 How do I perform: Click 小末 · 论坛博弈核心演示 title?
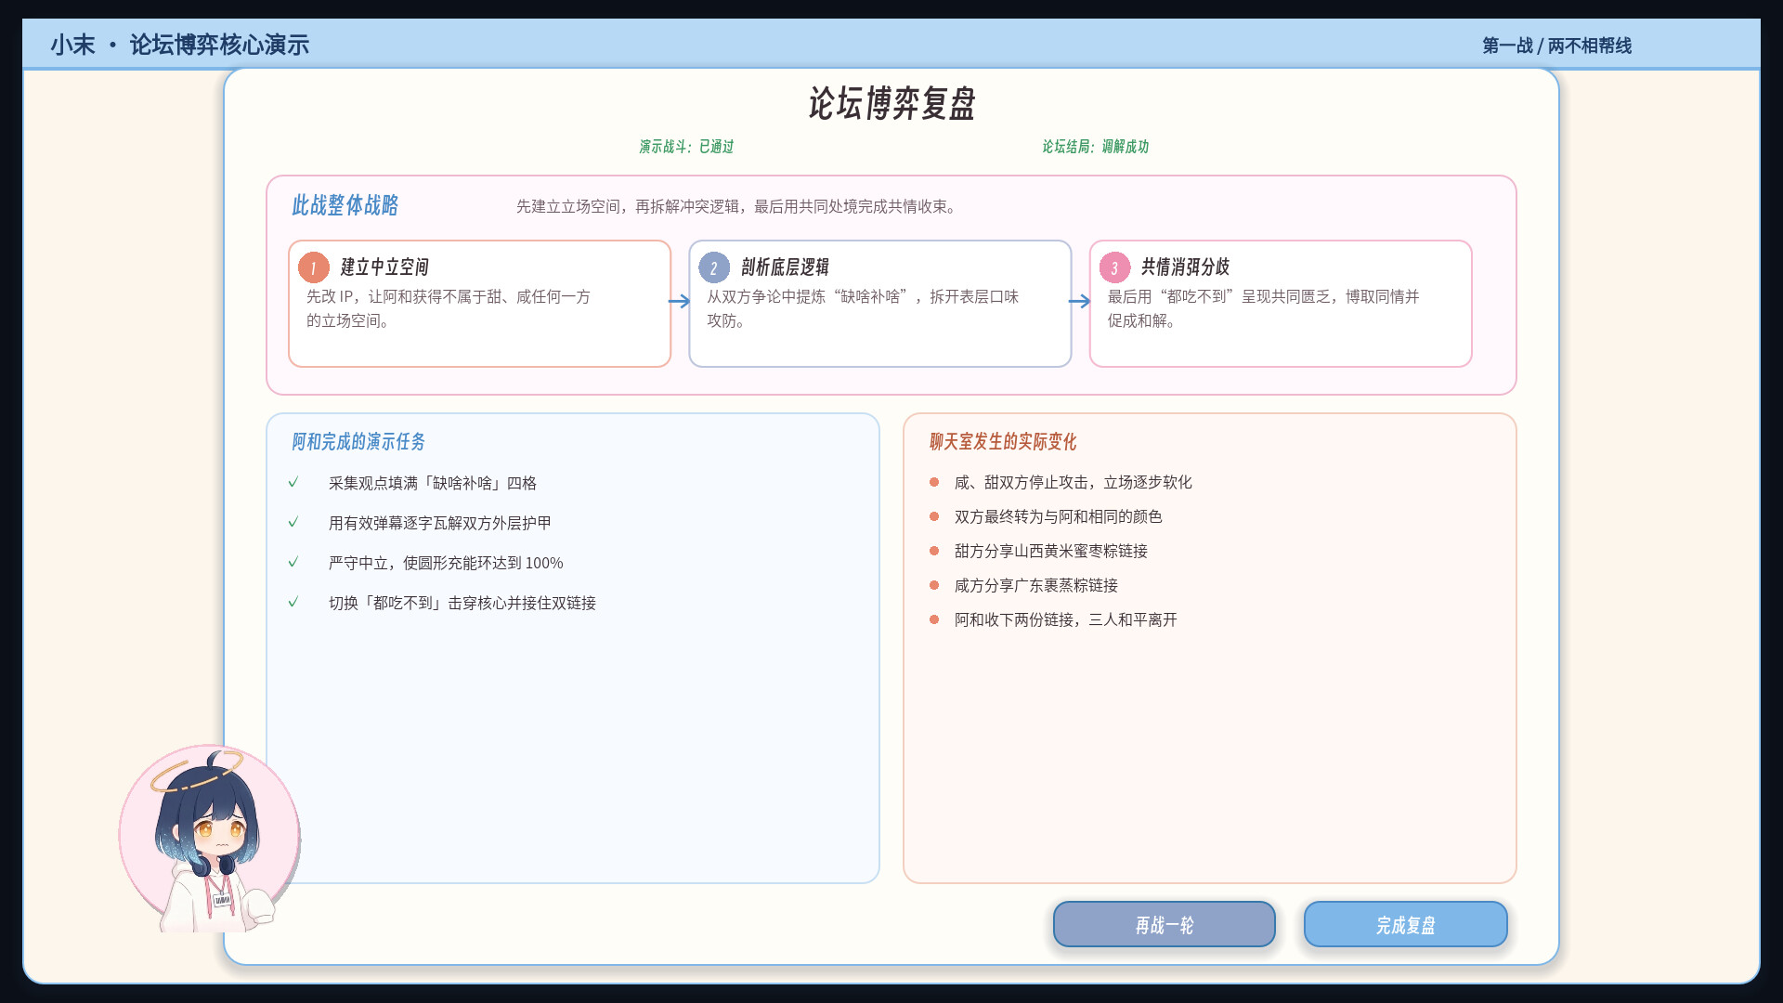click(x=179, y=45)
